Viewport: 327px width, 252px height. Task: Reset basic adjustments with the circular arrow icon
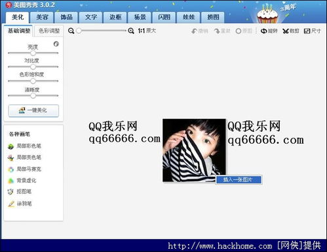coord(56,44)
